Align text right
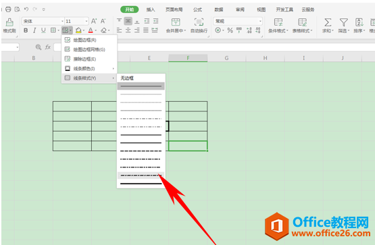This screenshot has height=245, width=375. (x=137, y=30)
